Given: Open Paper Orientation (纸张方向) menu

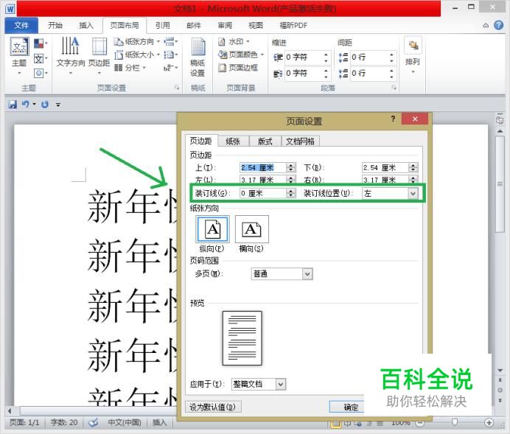Looking at the screenshot, I should point(137,41).
